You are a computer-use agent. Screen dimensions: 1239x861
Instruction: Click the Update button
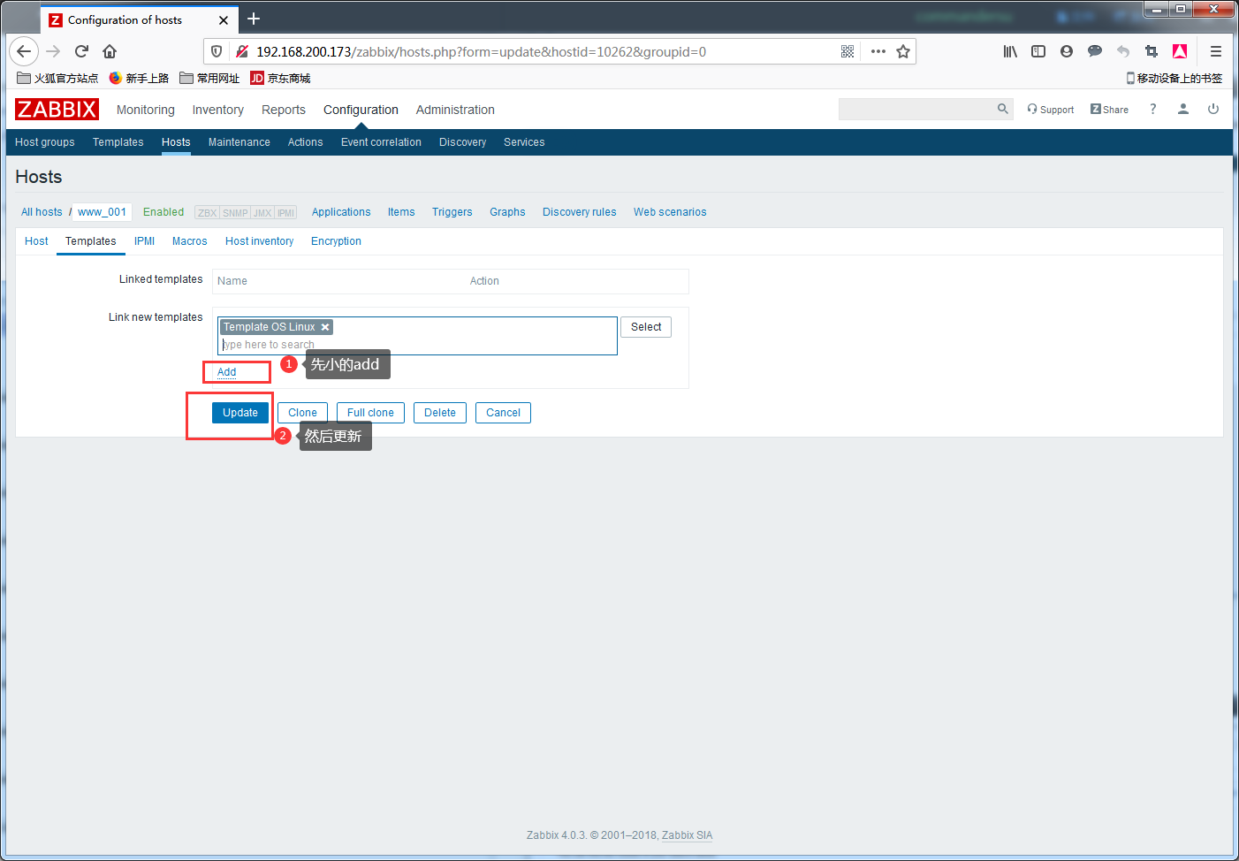tap(240, 413)
